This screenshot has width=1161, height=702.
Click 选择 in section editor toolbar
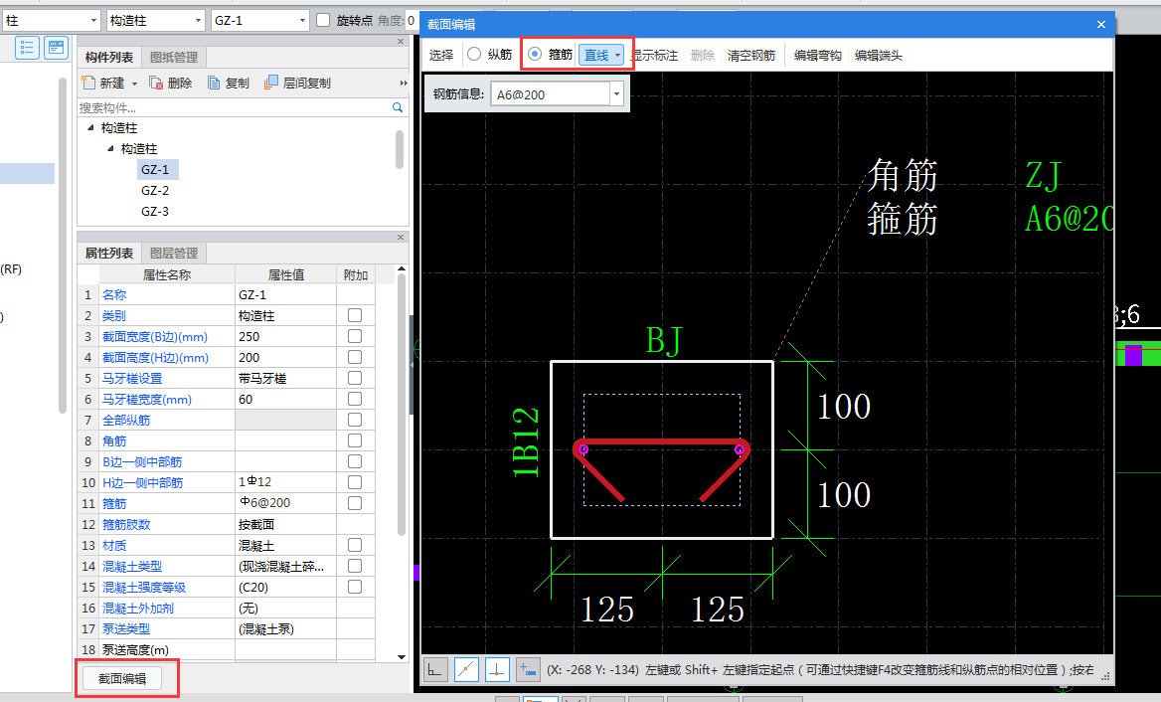click(x=441, y=55)
